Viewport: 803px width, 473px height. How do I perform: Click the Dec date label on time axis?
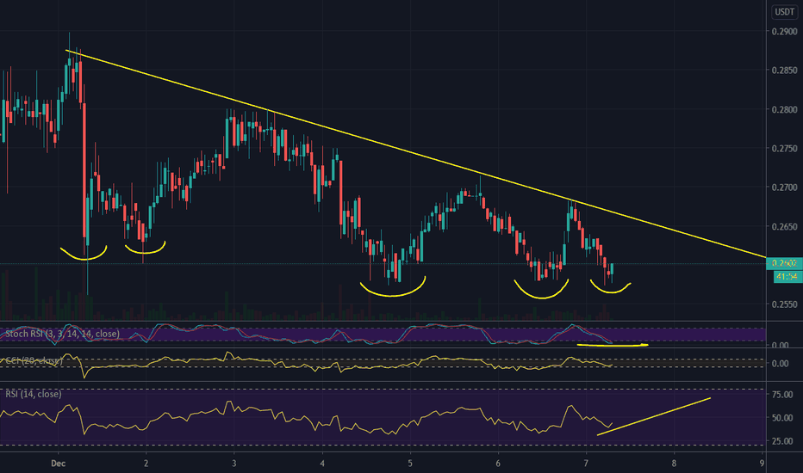tap(58, 464)
